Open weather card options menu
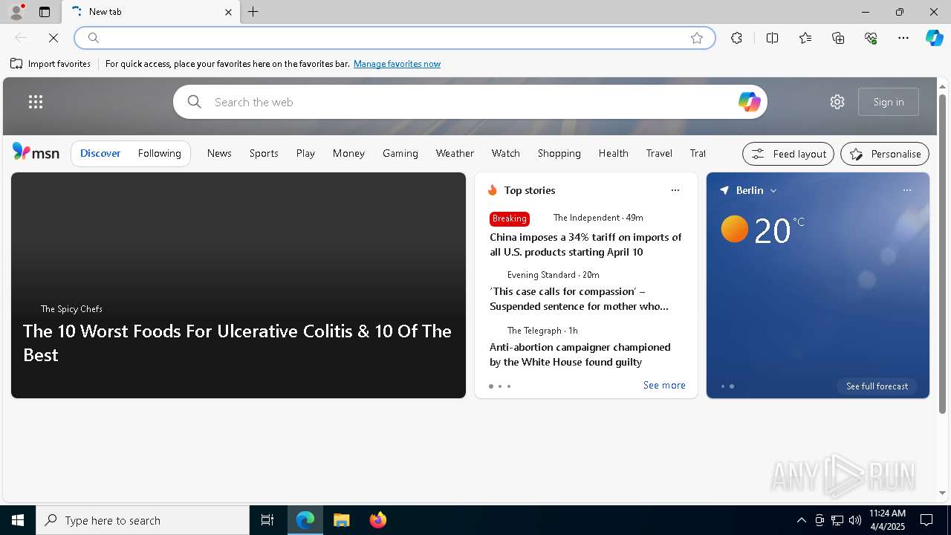 pos(907,190)
